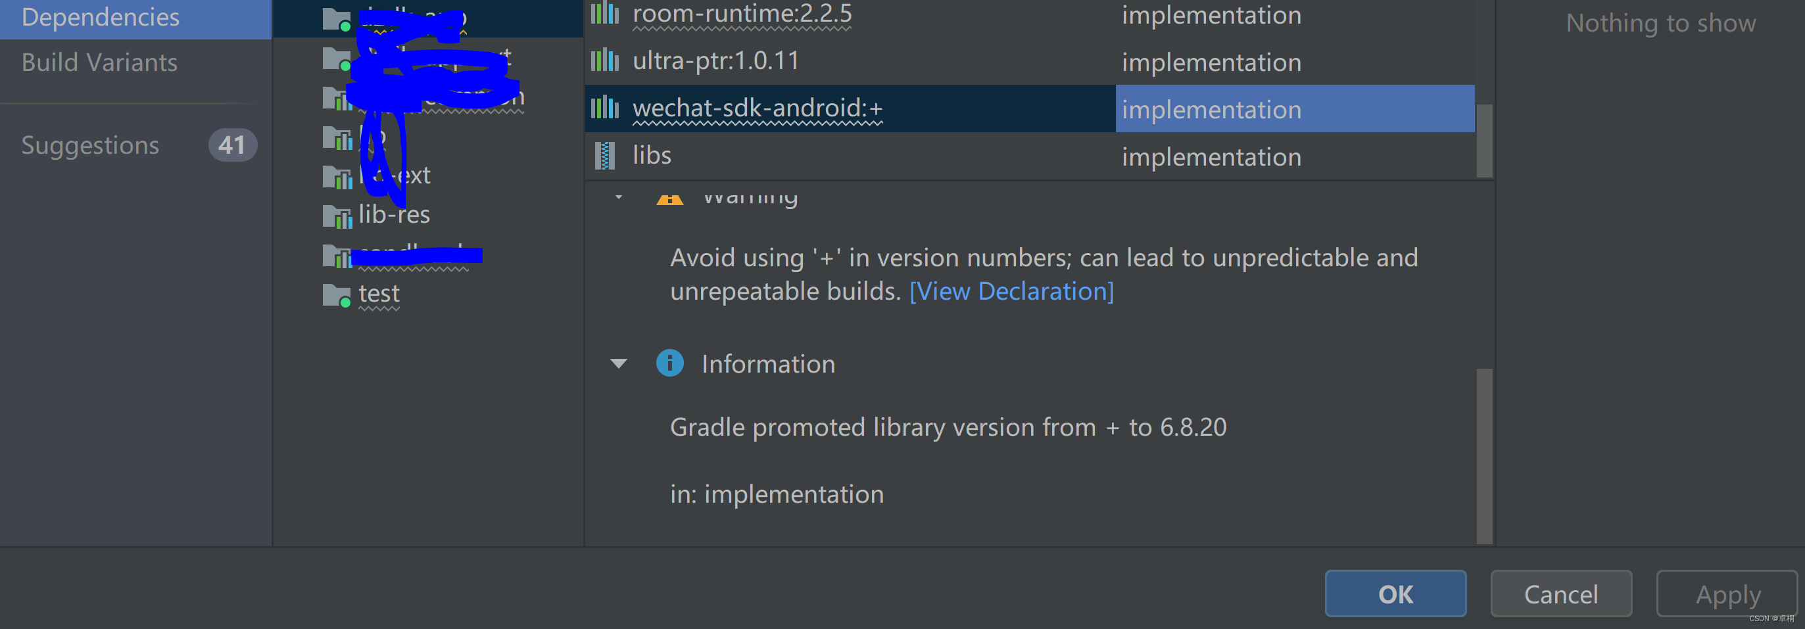Dismiss dialog with Cancel button
Viewport: 1805px width, 629px height.
pos(1561,594)
